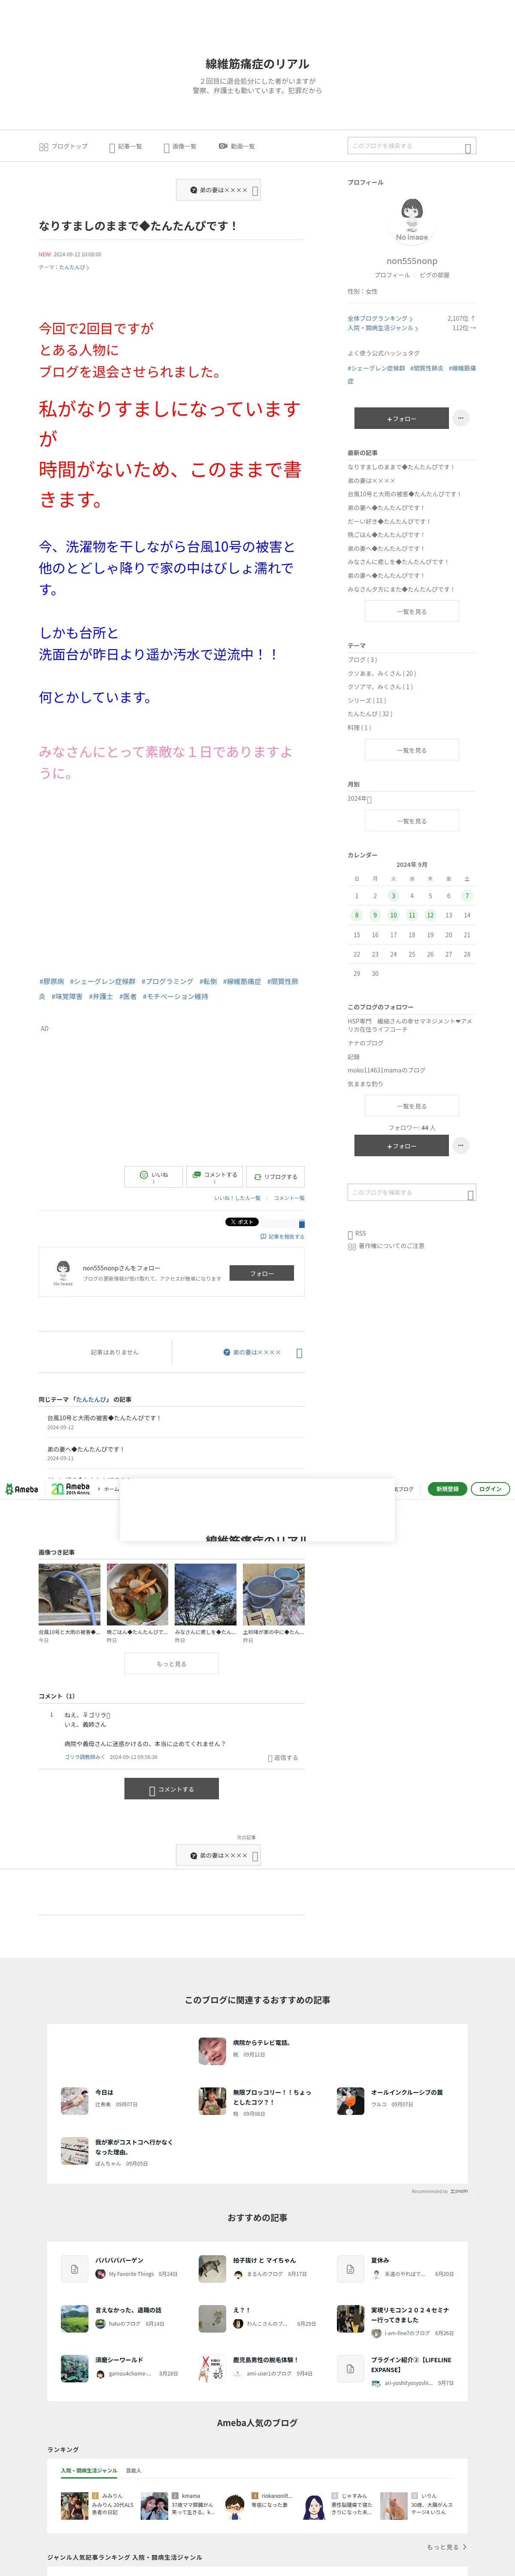The height and width of the screenshot is (2576, 515).
Task: Open next-article link 弟の妻は×××× below article
Action: point(256,1352)
